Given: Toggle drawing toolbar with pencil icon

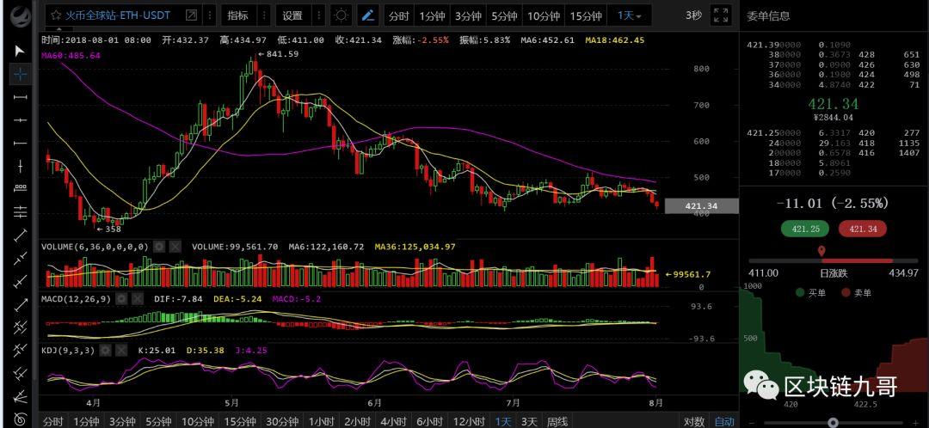Looking at the screenshot, I should [x=368, y=16].
